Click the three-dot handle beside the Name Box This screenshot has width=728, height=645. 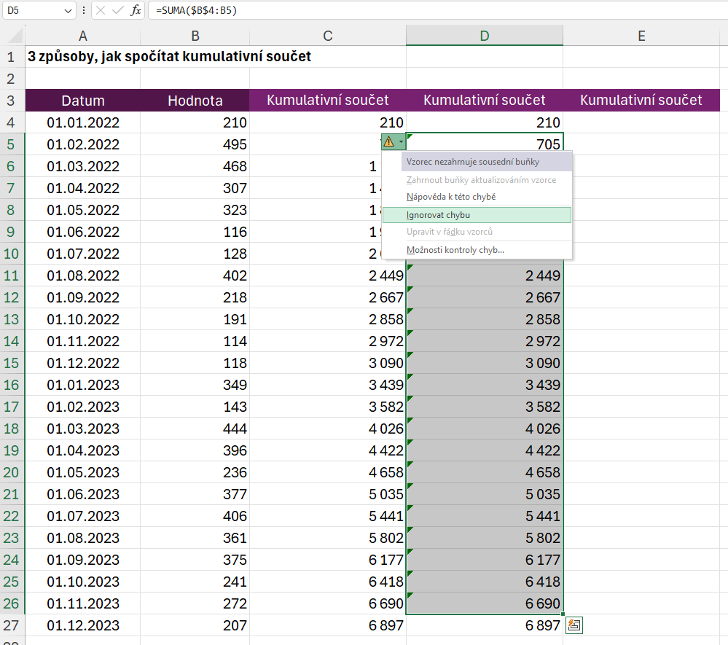pyautogui.click(x=84, y=10)
